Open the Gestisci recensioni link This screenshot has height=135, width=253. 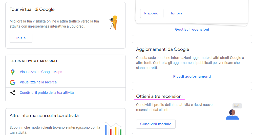tap(192, 30)
